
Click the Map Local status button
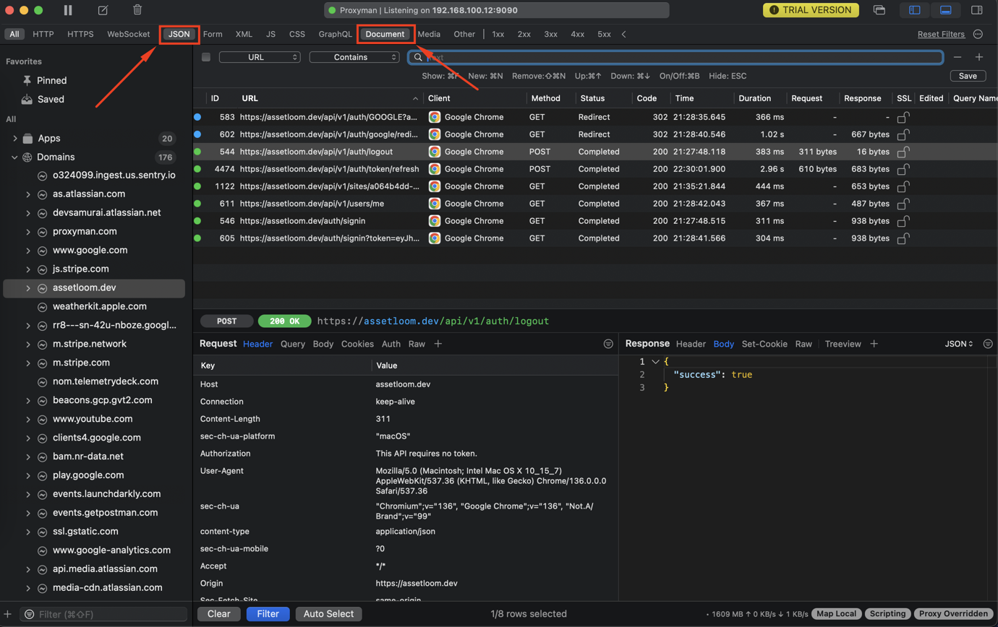point(837,614)
